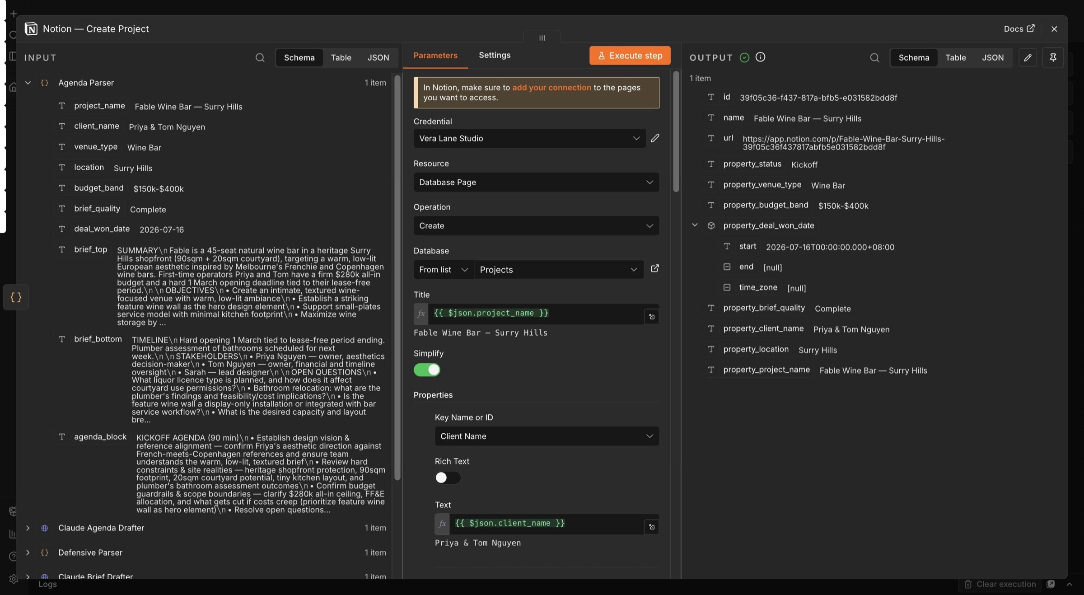Click the settings gear in left sidebar

[13, 579]
